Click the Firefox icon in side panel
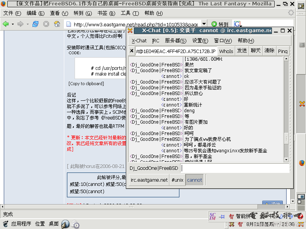Viewport: 306px width, 229px height. [302, 163]
